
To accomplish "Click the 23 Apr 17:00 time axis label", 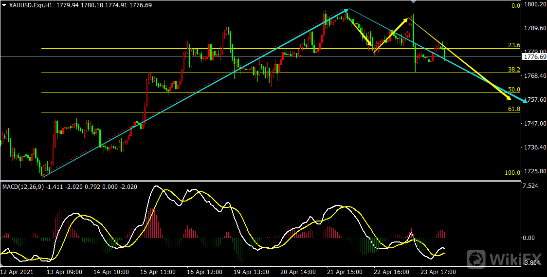I will pyautogui.click(x=437, y=272).
